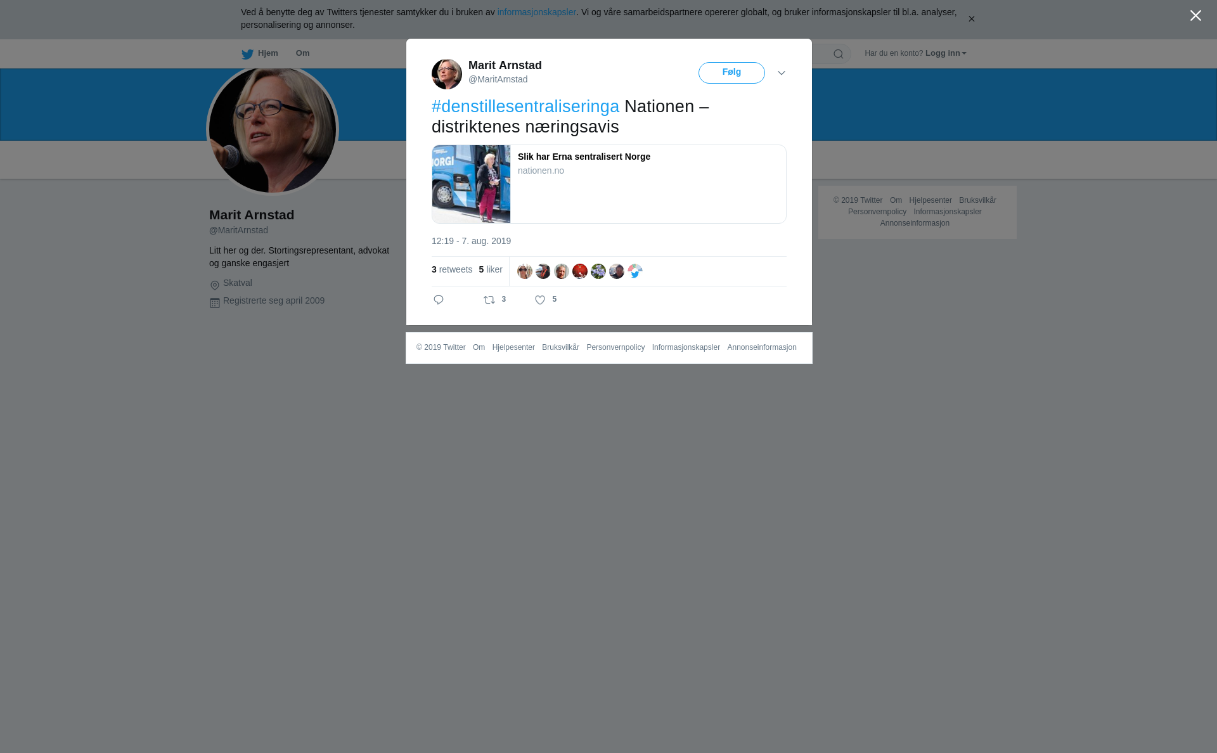Screen dimensions: 1217x753
Task: Open Marit Arnstad's small avatar in tweet
Action: [447, 74]
